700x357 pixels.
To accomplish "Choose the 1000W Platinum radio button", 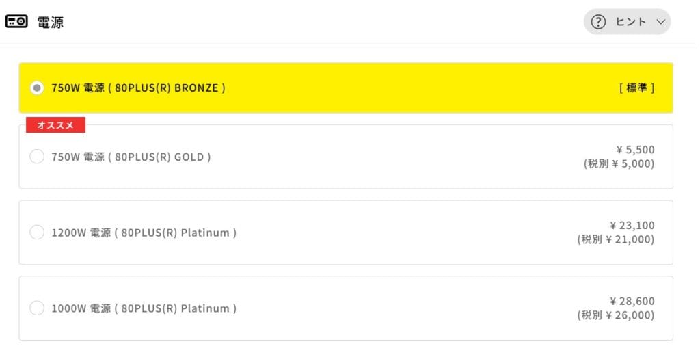I will point(37,308).
